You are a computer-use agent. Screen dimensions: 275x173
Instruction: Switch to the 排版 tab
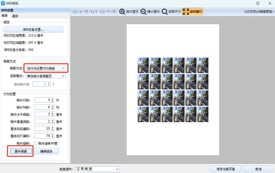[x=5, y=16]
